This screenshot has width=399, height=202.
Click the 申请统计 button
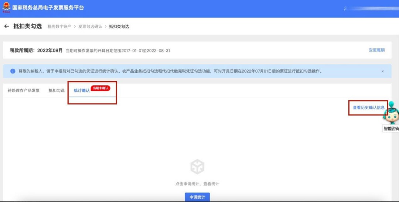coord(197,197)
